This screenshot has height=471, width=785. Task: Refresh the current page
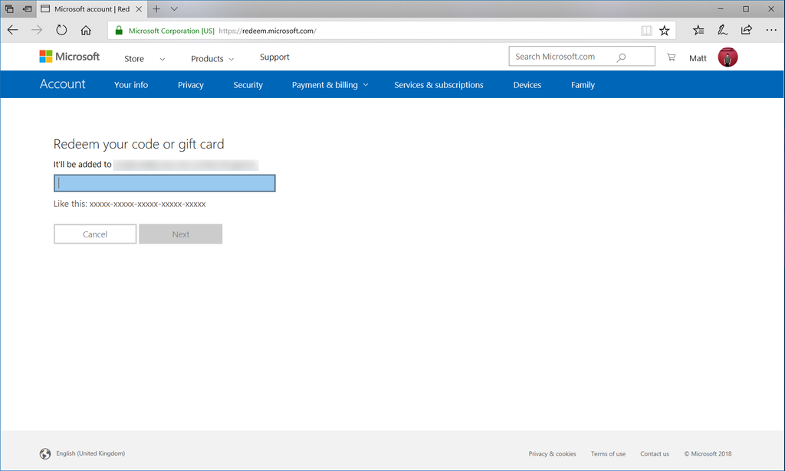[x=61, y=29]
